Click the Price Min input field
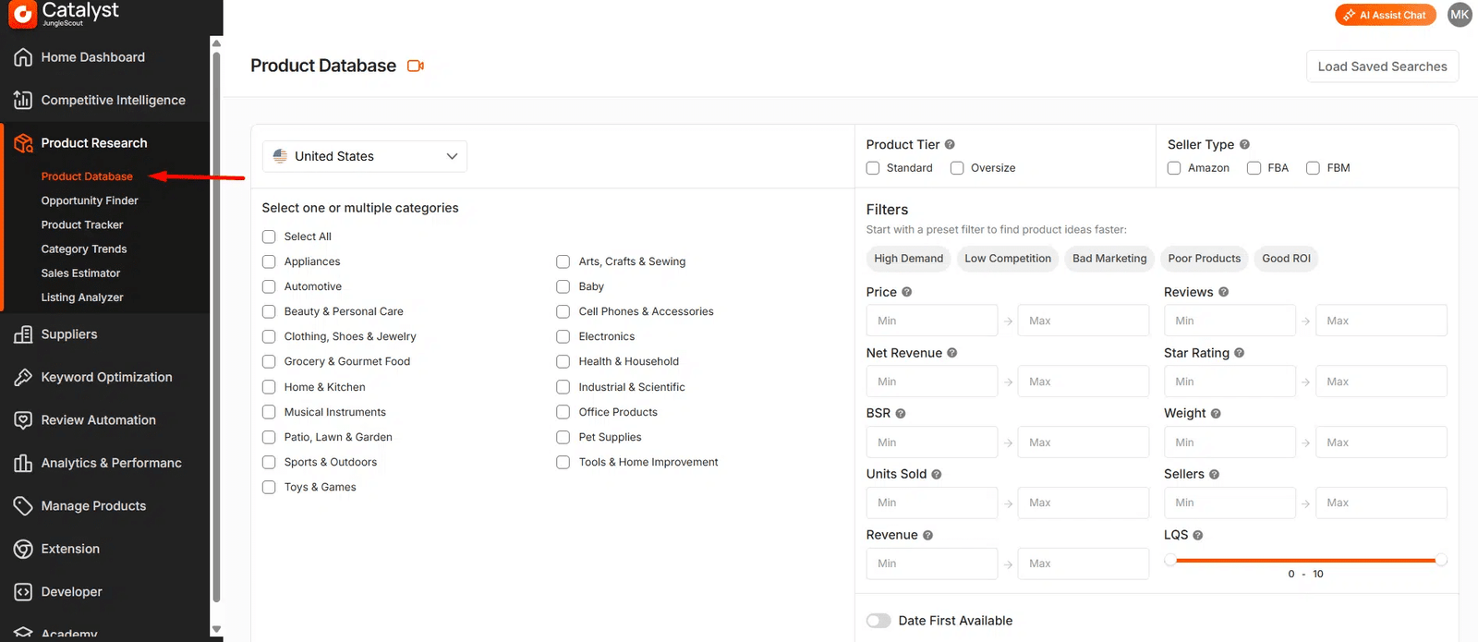This screenshot has width=1478, height=642. (x=931, y=321)
